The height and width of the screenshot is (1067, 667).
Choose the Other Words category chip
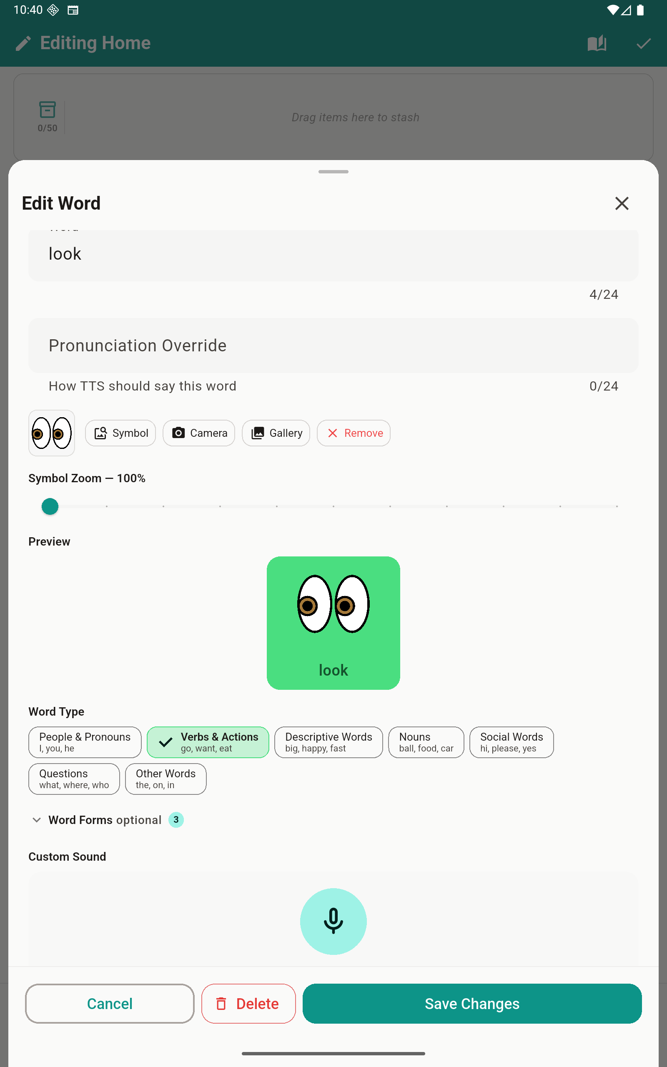click(x=165, y=779)
